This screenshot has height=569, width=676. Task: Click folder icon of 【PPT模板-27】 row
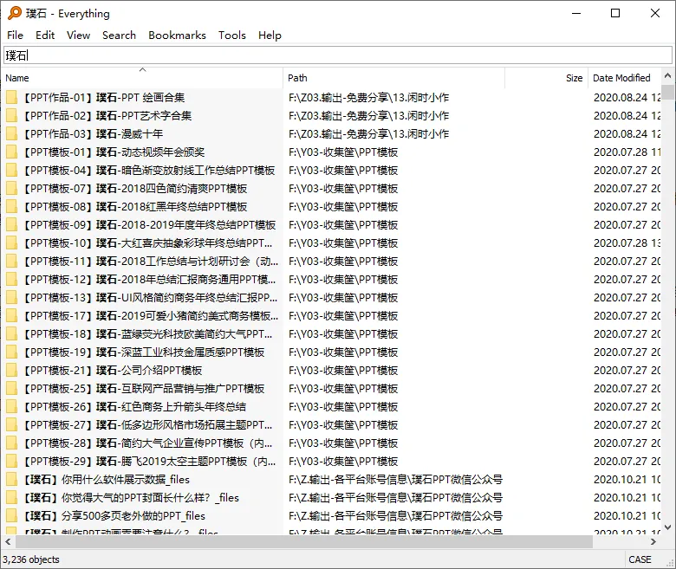(11, 425)
